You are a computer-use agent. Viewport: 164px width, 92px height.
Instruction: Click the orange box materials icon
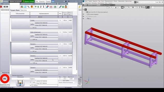[32, 7]
